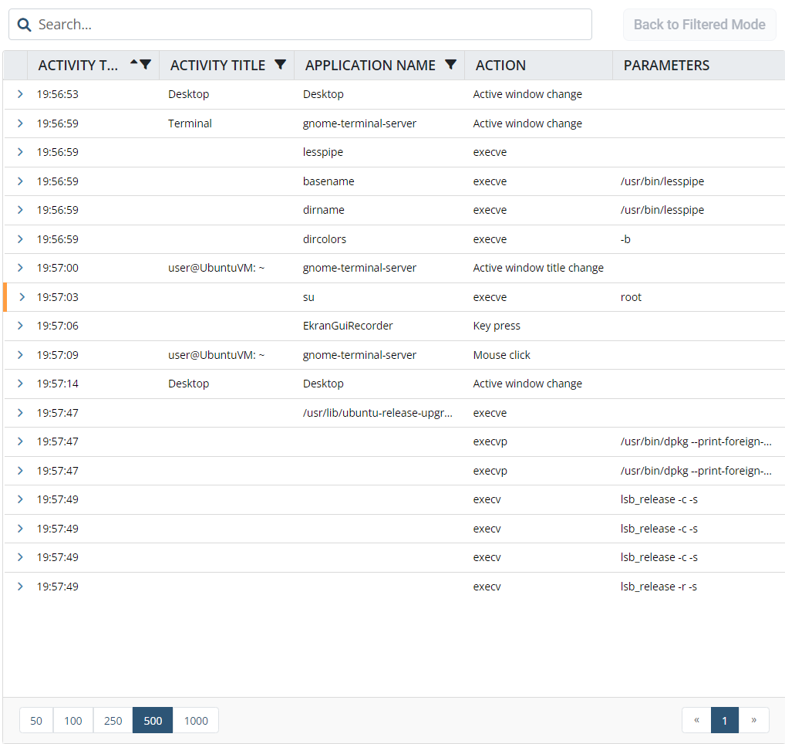This screenshot has height=744, width=785.
Task: Go to the next page arrow
Action: [753, 720]
